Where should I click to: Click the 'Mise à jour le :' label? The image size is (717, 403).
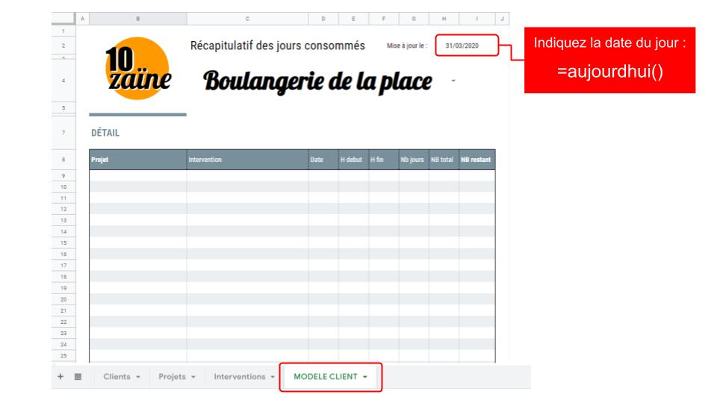click(407, 46)
